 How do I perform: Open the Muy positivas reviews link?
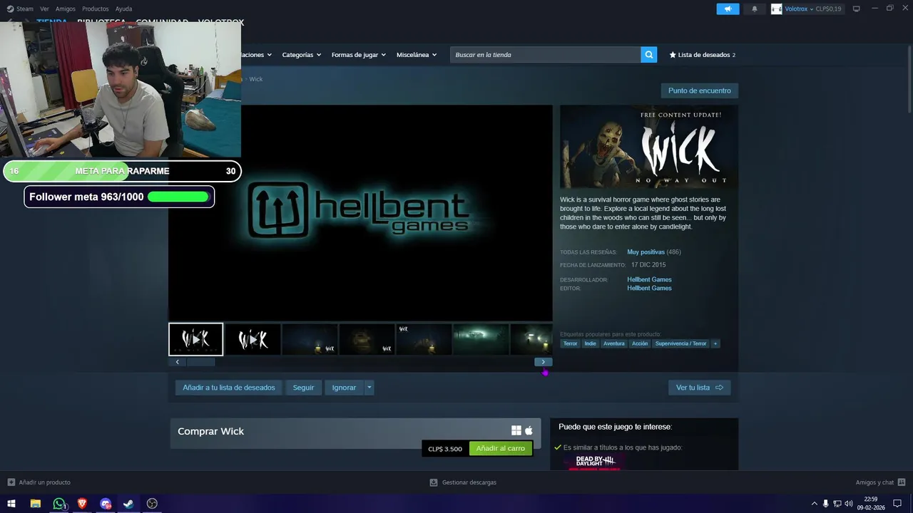tap(646, 252)
